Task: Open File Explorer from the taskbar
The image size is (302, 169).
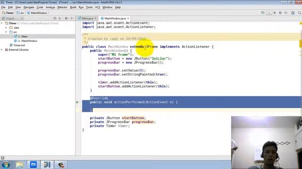Action: click(x=20, y=165)
